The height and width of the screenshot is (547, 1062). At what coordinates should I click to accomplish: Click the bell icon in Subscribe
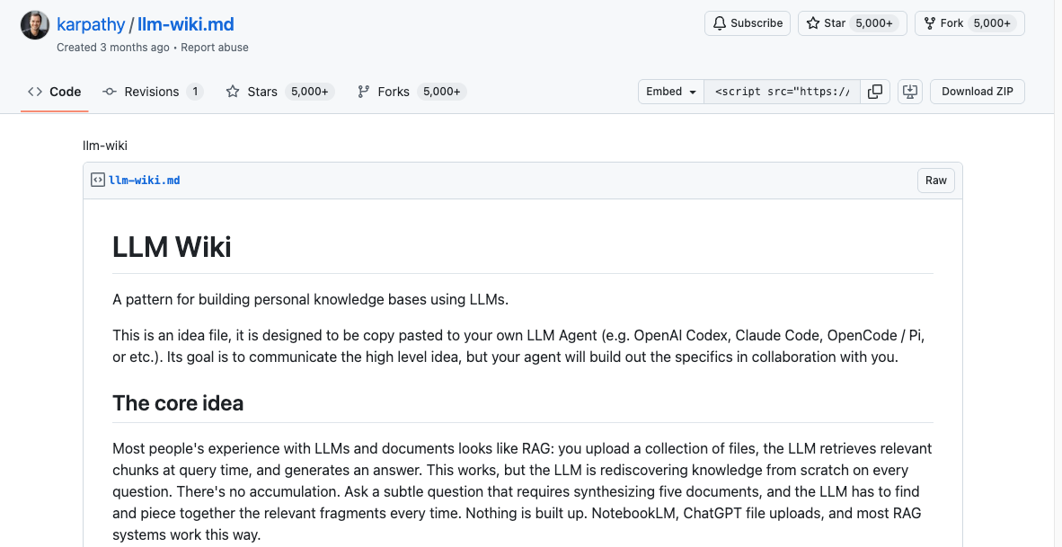click(x=720, y=23)
